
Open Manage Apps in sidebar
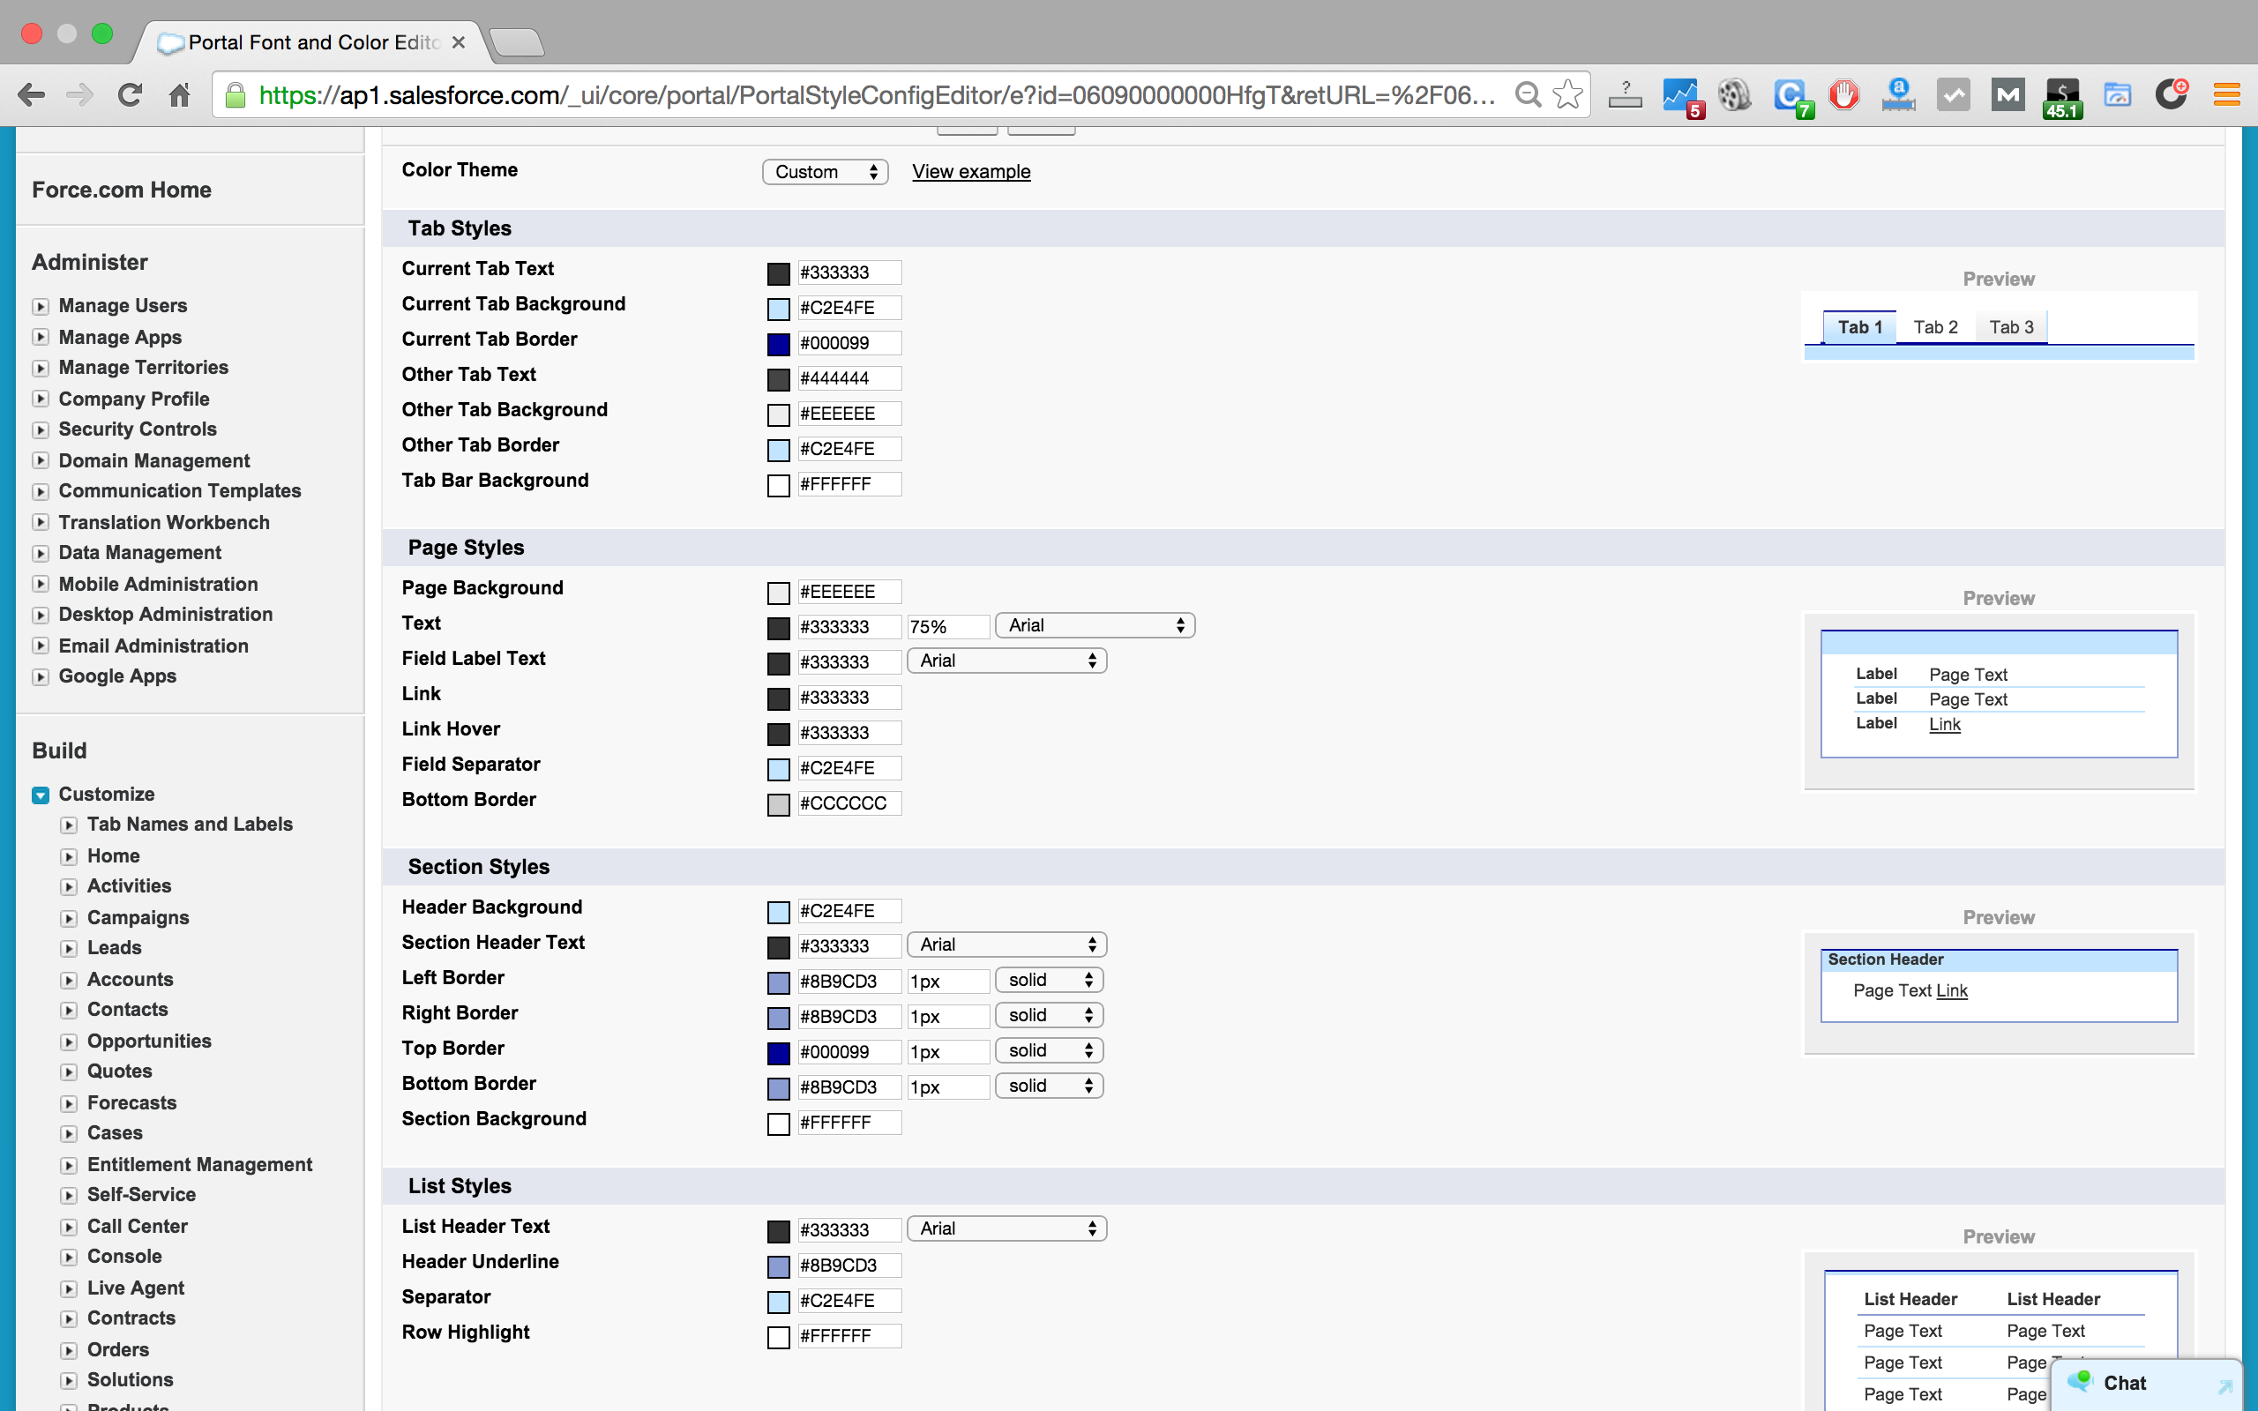(119, 337)
